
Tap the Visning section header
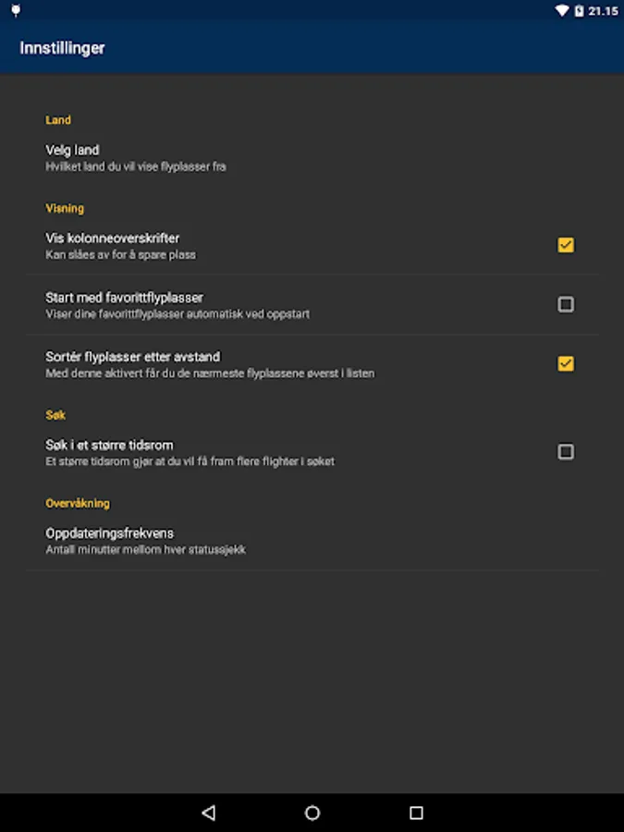(x=65, y=208)
